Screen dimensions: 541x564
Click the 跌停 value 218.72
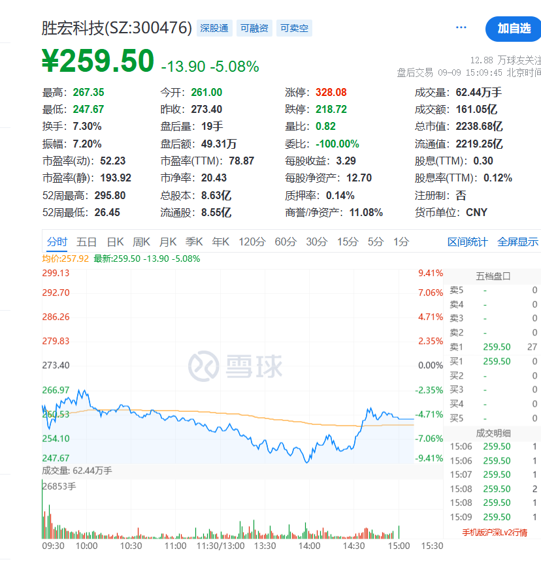coord(331,110)
